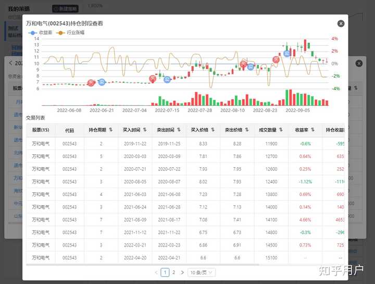Click the 代码 column header
Image resolution: width=375 pixels, height=284 pixels.
click(70, 130)
